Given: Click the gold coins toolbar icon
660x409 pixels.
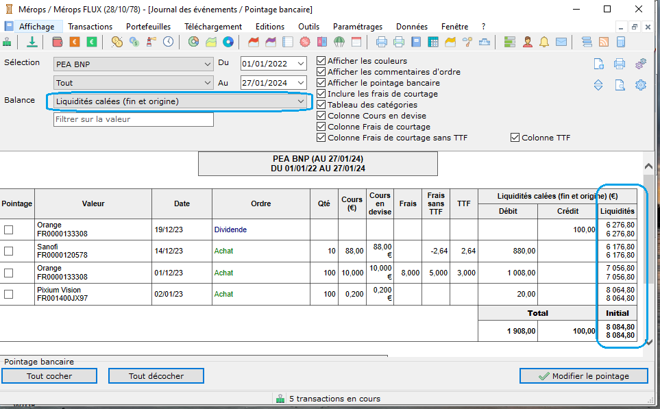Looking at the screenshot, I should point(117,42).
